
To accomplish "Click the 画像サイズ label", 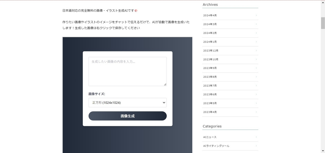I will (97, 94).
